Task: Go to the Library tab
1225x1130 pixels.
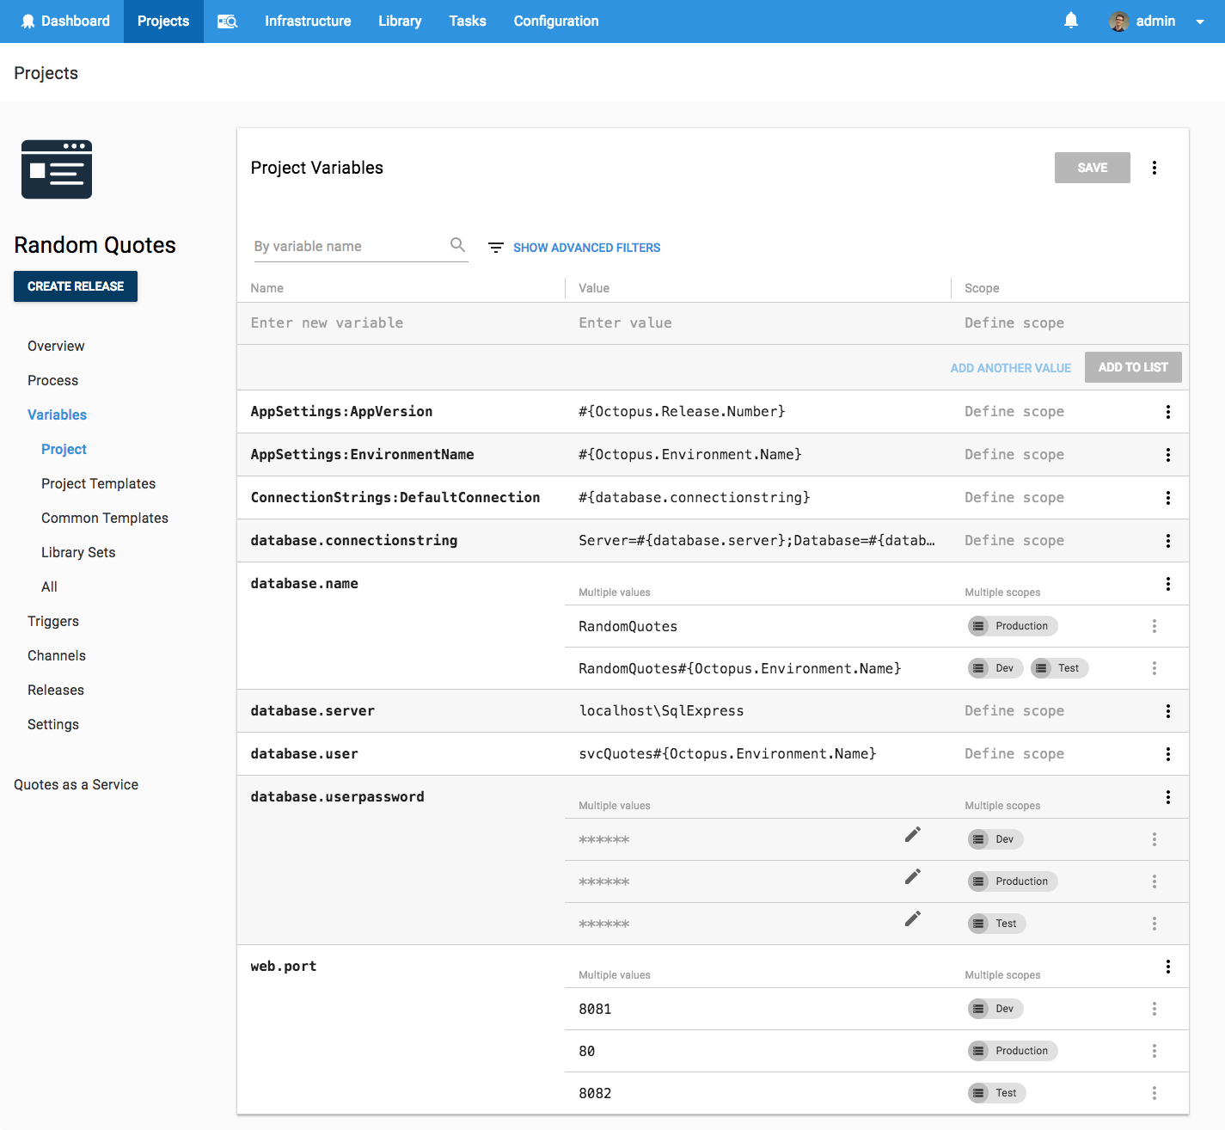Action: tap(400, 21)
